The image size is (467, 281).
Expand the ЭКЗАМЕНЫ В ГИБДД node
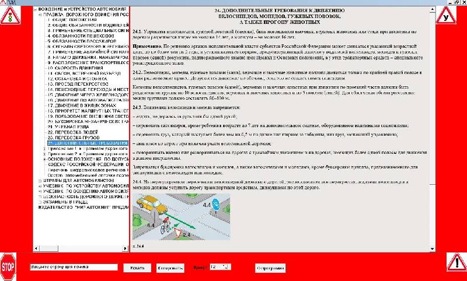pyautogui.click(x=40, y=202)
